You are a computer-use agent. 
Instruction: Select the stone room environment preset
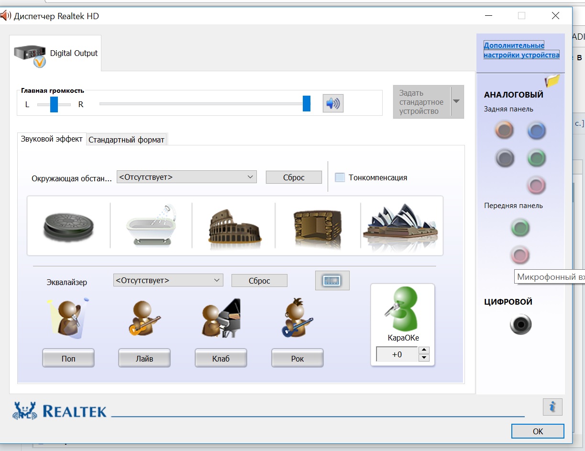click(x=318, y=229)
